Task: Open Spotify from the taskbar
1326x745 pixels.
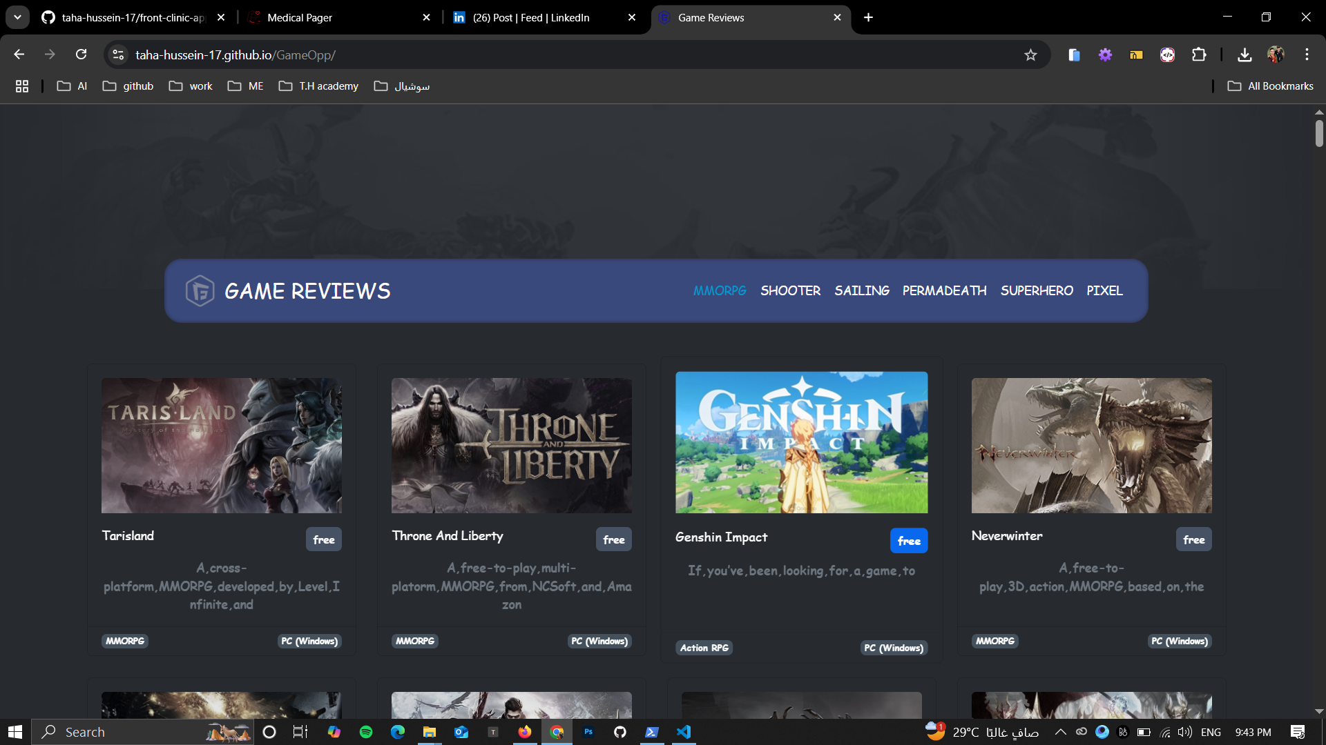Action: 366,732
